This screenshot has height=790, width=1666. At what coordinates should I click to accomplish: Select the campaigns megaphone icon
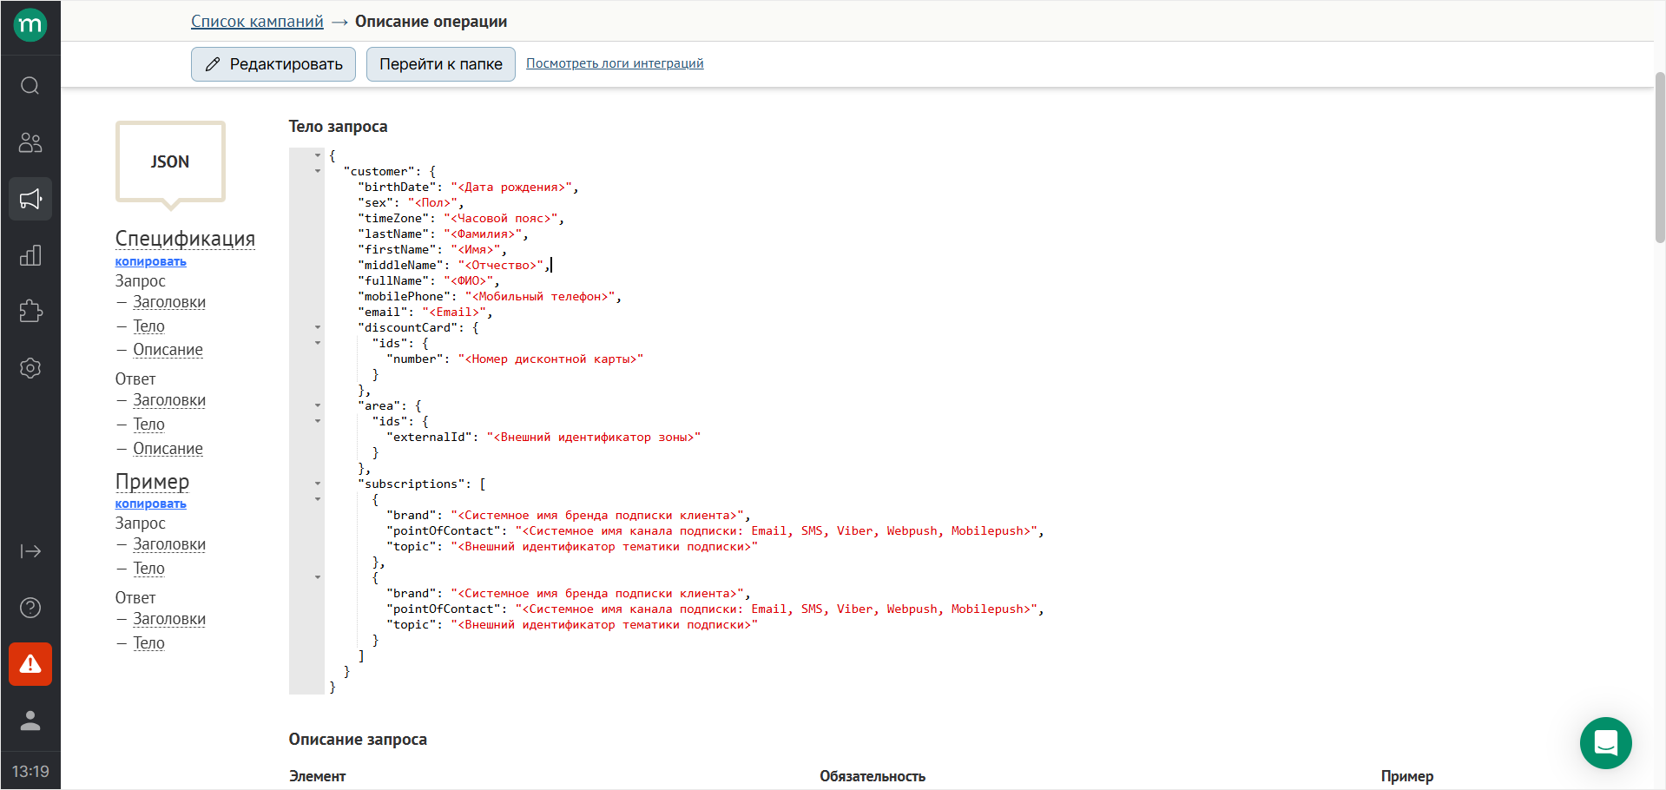(30, 200)
